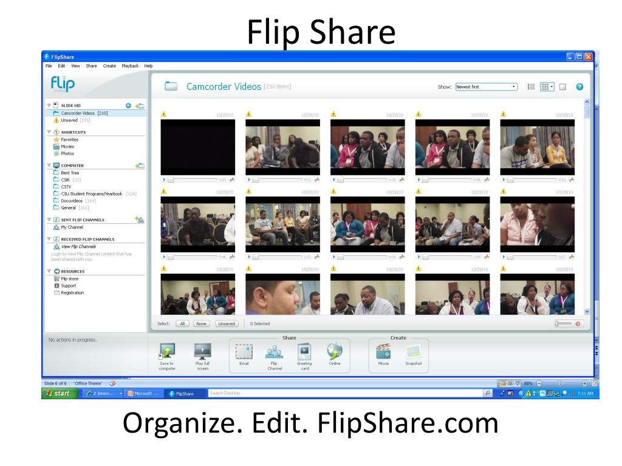Open View Flip Channels link
This screenshot has height=466, width=622.
pyautogui.click(x=78, y=246)
